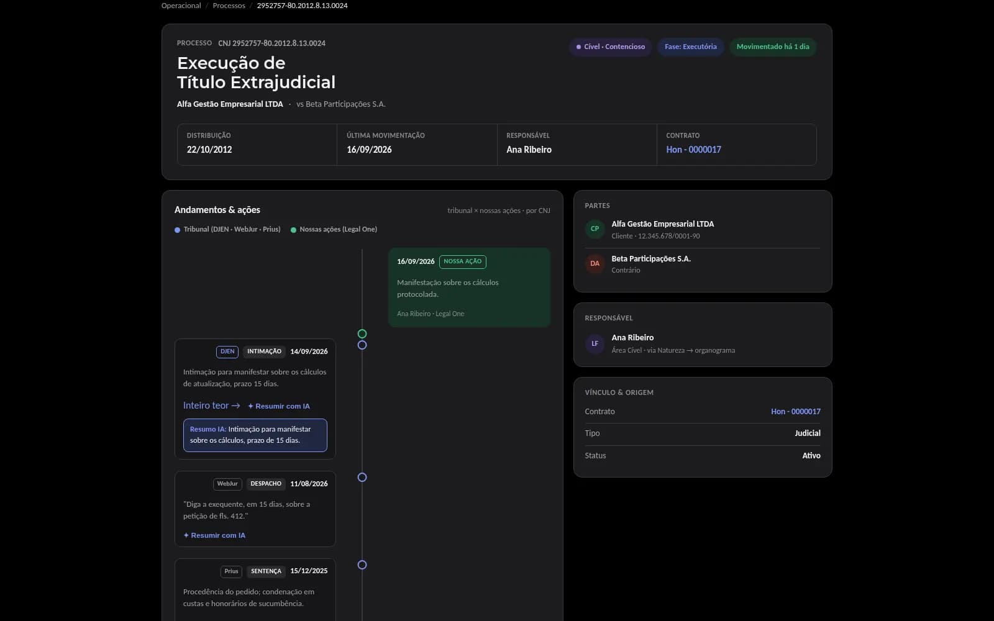Toggle the Nossas ações (Legal One) legend filter

click(334, 230)
